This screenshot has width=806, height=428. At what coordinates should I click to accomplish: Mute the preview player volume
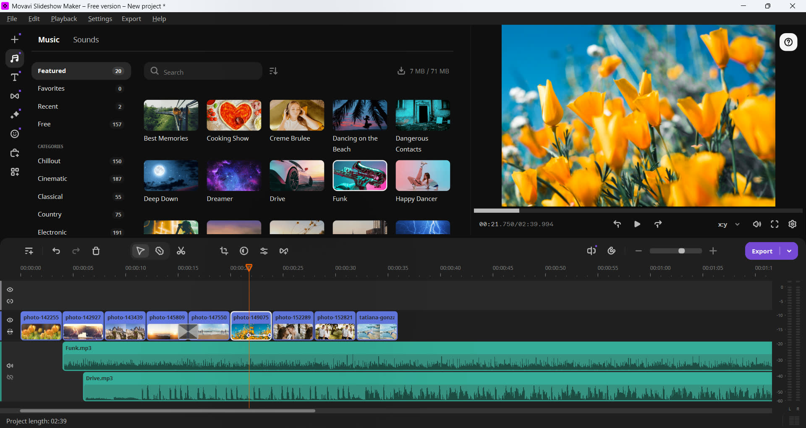[x=757, y=224]
